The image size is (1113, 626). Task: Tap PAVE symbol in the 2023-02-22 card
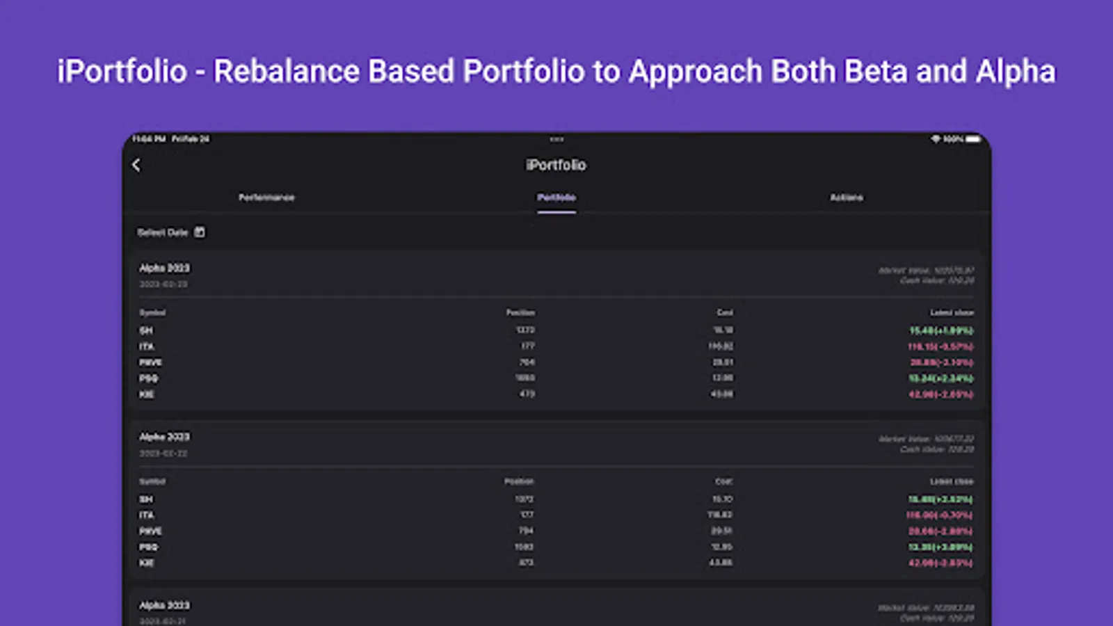[150, 531]
